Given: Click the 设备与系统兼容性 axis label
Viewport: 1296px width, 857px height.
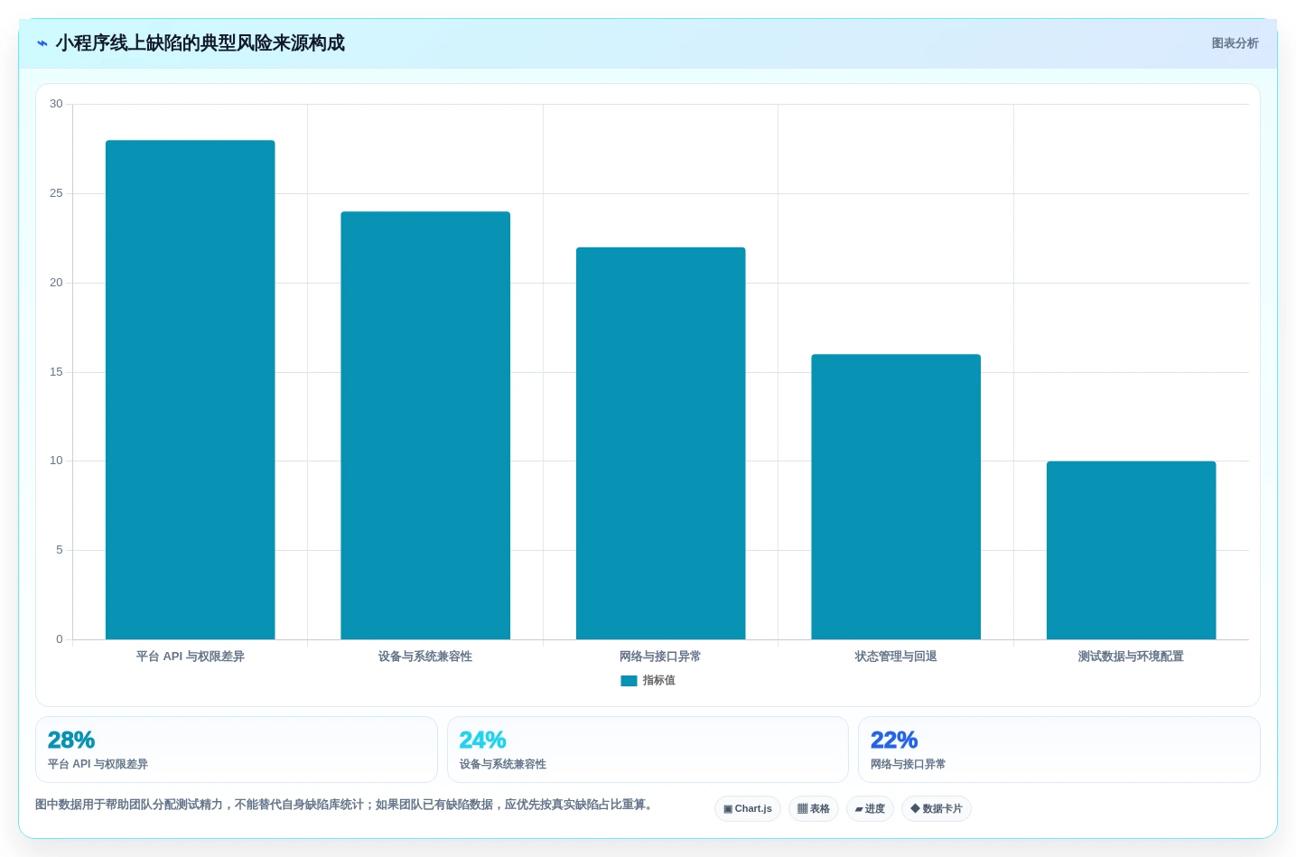Looking at the screenshot, I should click(425, 657).
